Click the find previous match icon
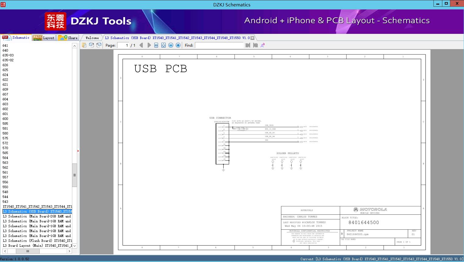464x262 pixels. (248, 45)
